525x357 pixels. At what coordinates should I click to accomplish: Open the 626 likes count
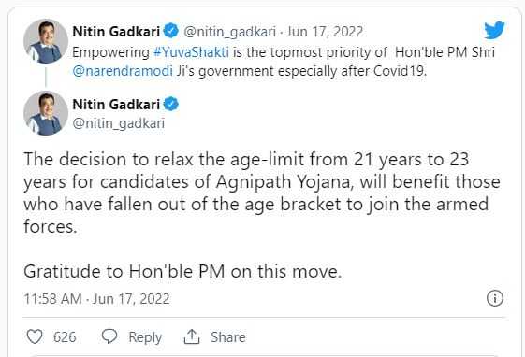tap(65, 337)
